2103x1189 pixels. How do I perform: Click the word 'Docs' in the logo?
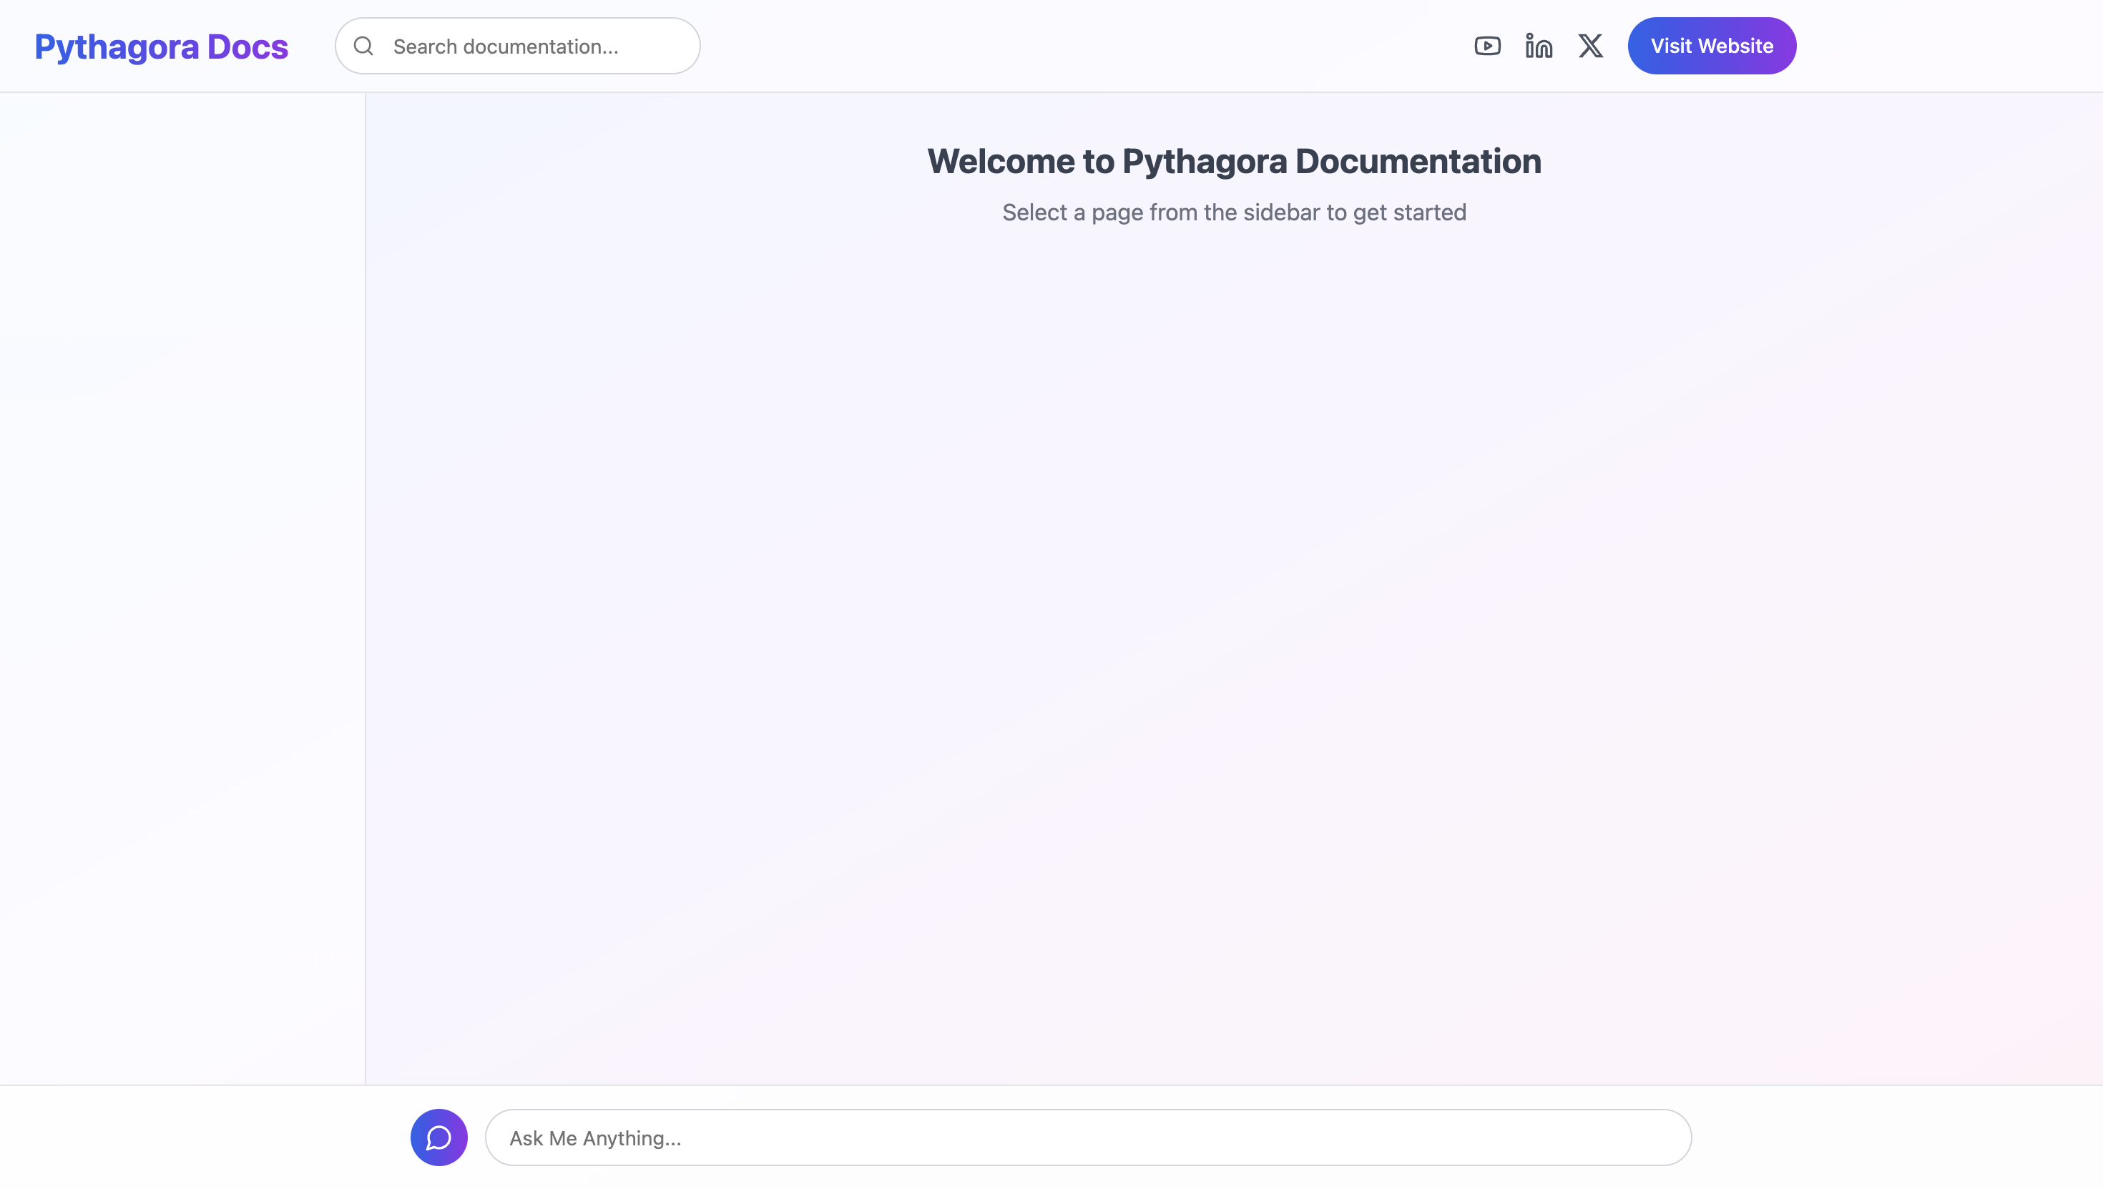247,47
